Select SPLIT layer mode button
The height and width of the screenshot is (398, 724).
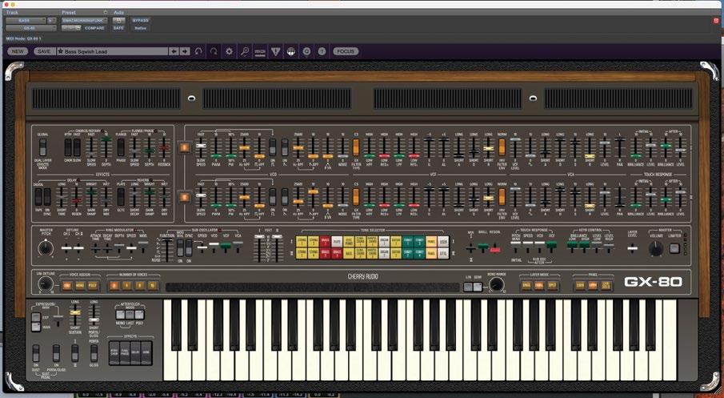[552, 286]
